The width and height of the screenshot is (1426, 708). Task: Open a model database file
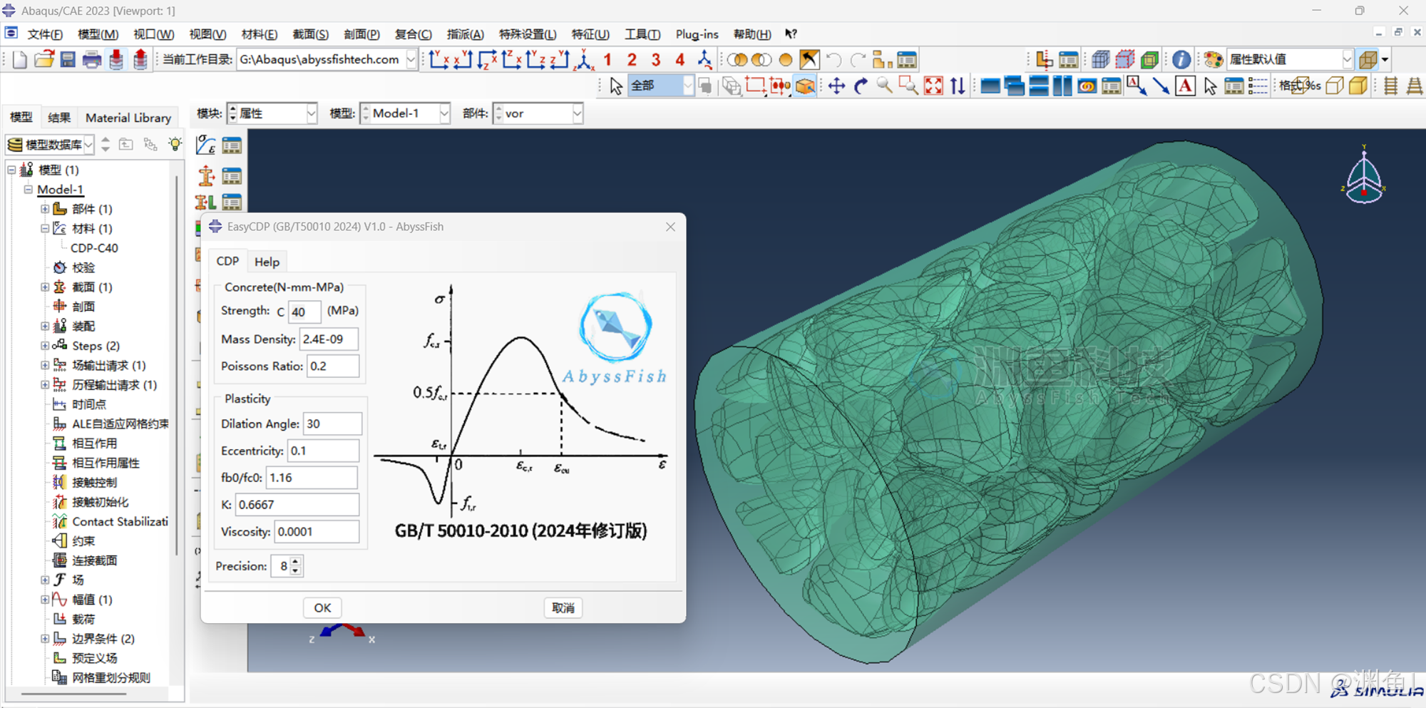44,60
